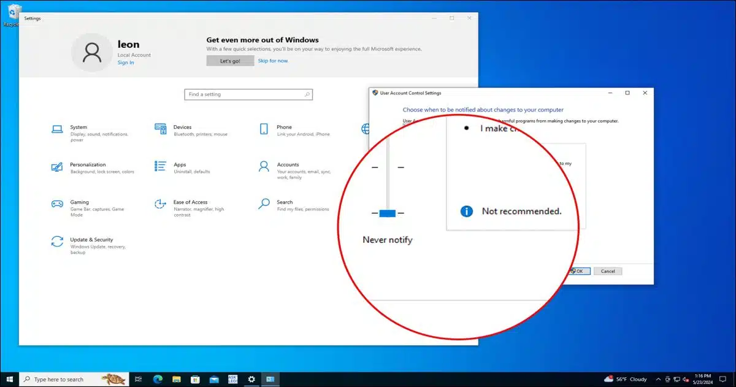Click the Ease of Access title text

pos(190,202)
